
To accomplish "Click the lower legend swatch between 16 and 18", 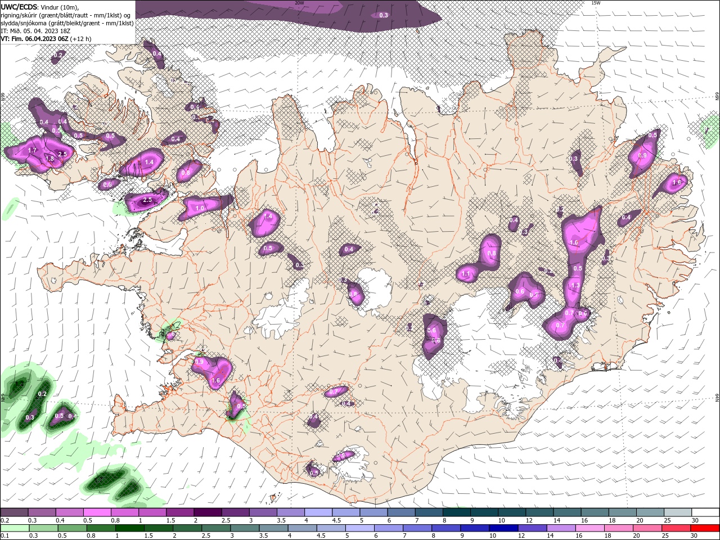I will [x=589, y=528].
